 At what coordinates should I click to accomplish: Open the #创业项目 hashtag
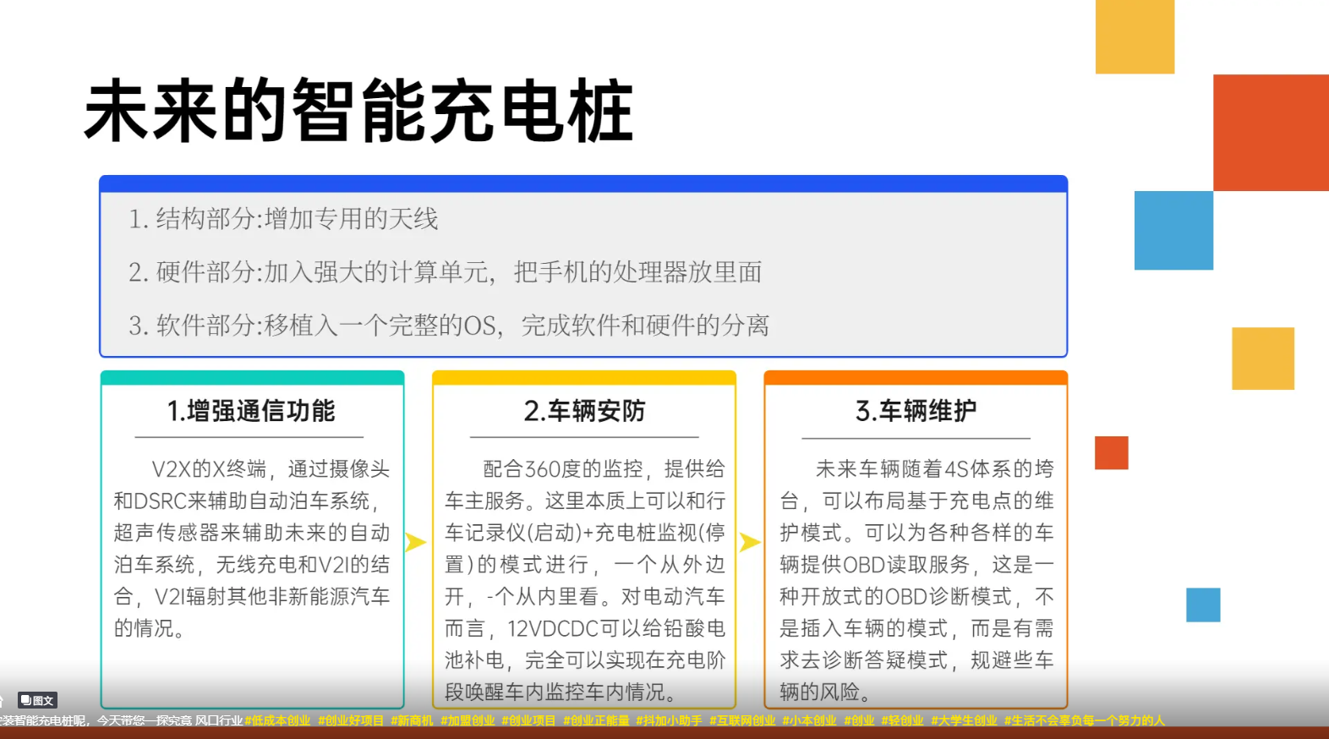click(528, 720)
